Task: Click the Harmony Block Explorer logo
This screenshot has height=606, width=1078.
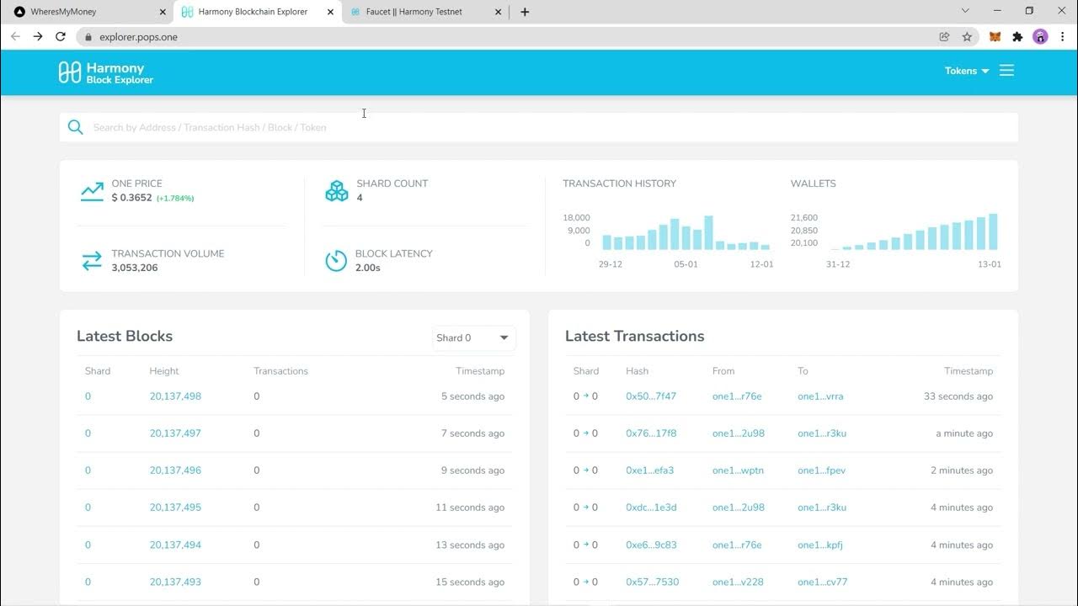Action: (106, 72)
